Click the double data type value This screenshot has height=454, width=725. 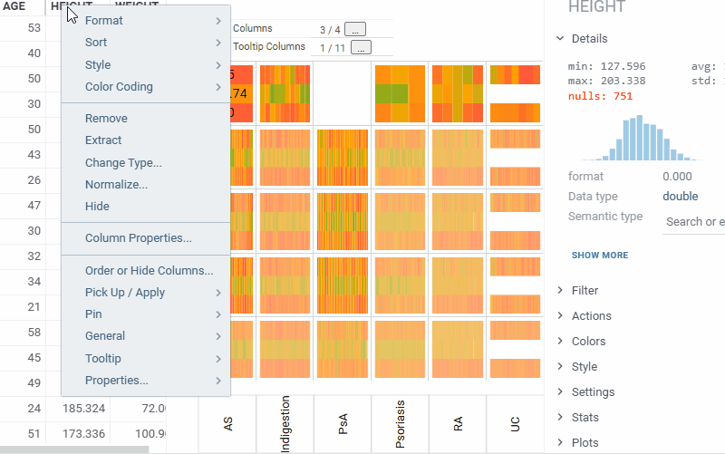tap(681, 197)
